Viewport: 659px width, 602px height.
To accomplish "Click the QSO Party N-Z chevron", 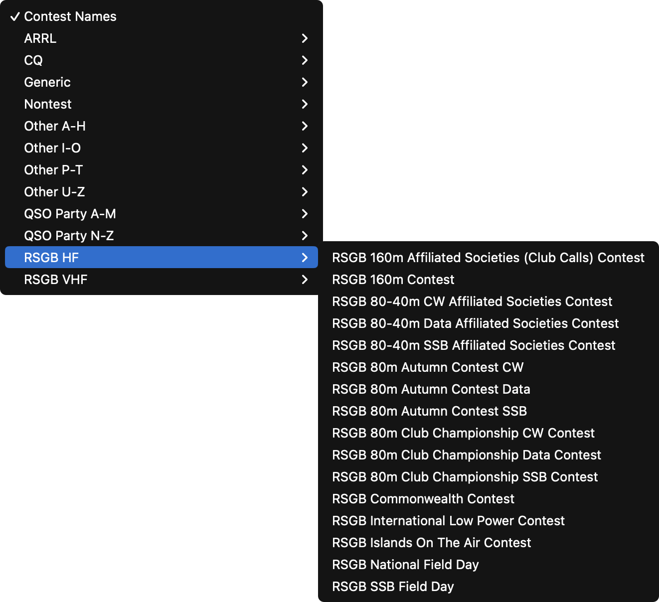I will [305, 236].
